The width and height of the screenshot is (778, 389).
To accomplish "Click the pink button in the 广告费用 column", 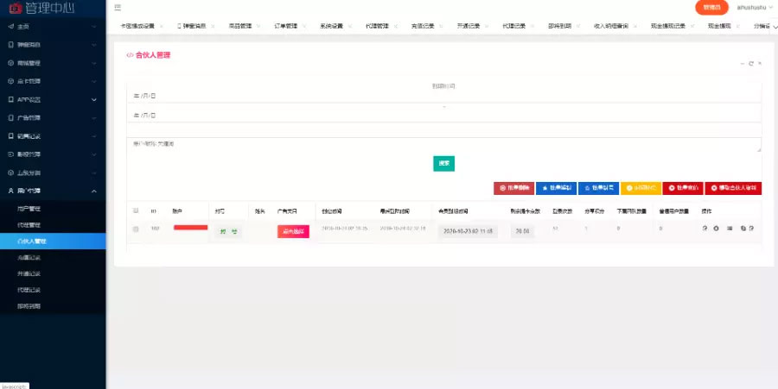I will pyautogui.click(x=293, y=231).
